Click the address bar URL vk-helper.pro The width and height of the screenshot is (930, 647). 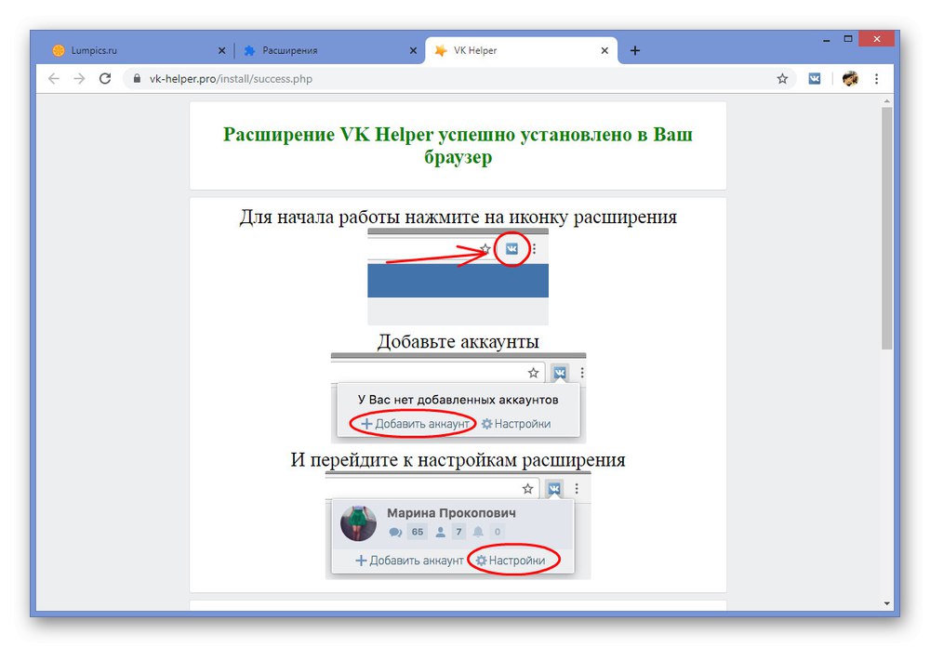[231, 79]
